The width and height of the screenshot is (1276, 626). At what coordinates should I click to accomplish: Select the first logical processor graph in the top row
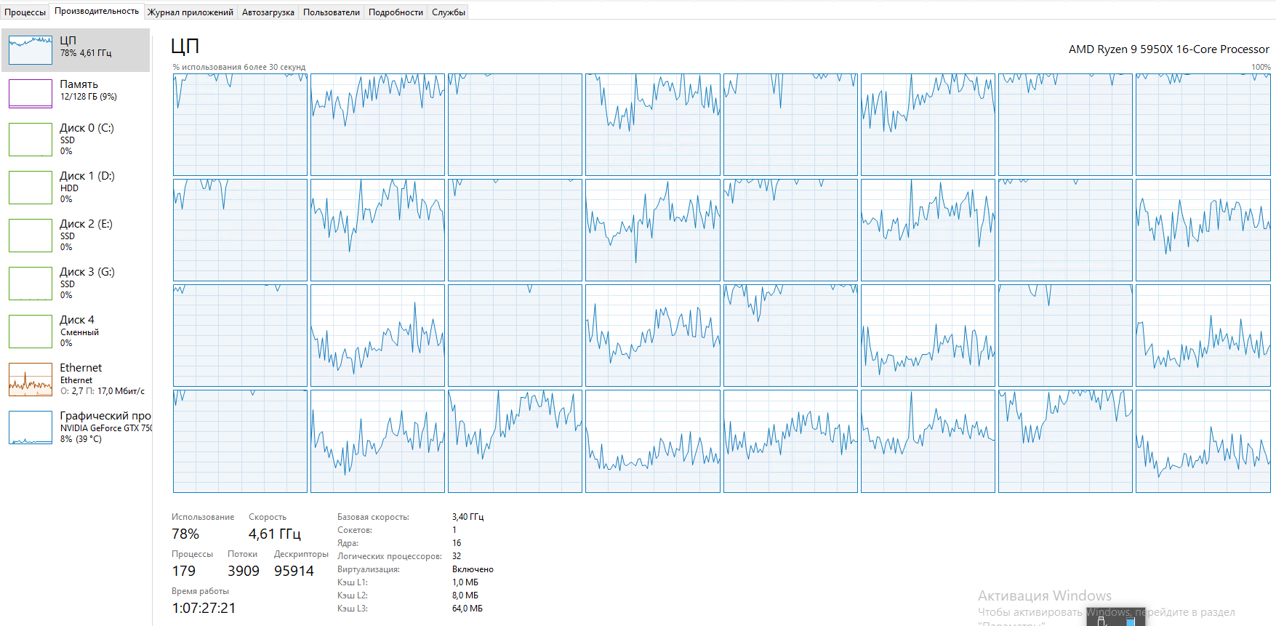(x=240, y=124)
